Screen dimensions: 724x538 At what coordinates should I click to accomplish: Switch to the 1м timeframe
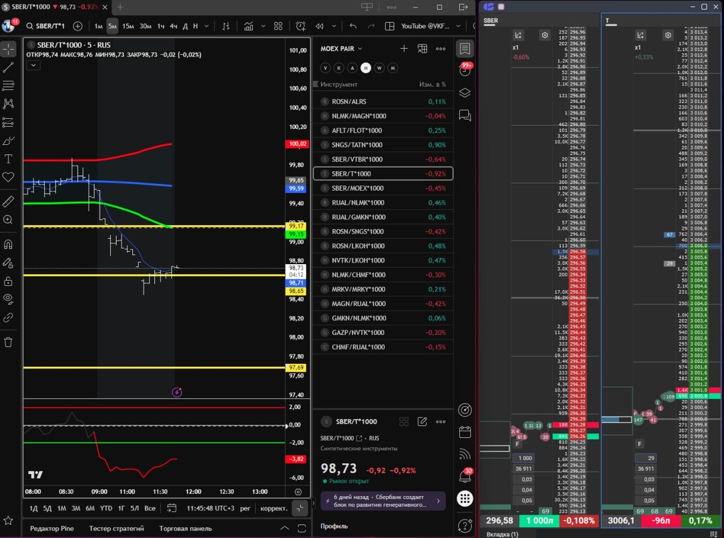coord(98,26)
